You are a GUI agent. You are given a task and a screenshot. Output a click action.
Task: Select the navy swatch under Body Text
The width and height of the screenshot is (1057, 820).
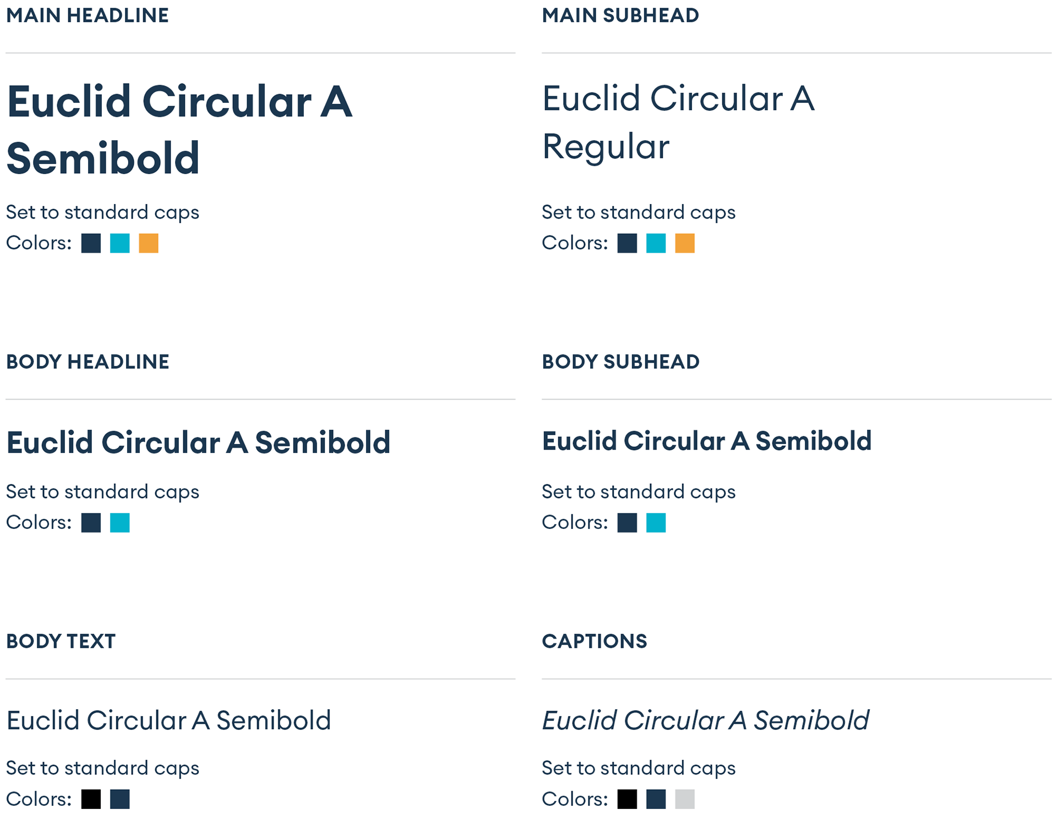119,799
